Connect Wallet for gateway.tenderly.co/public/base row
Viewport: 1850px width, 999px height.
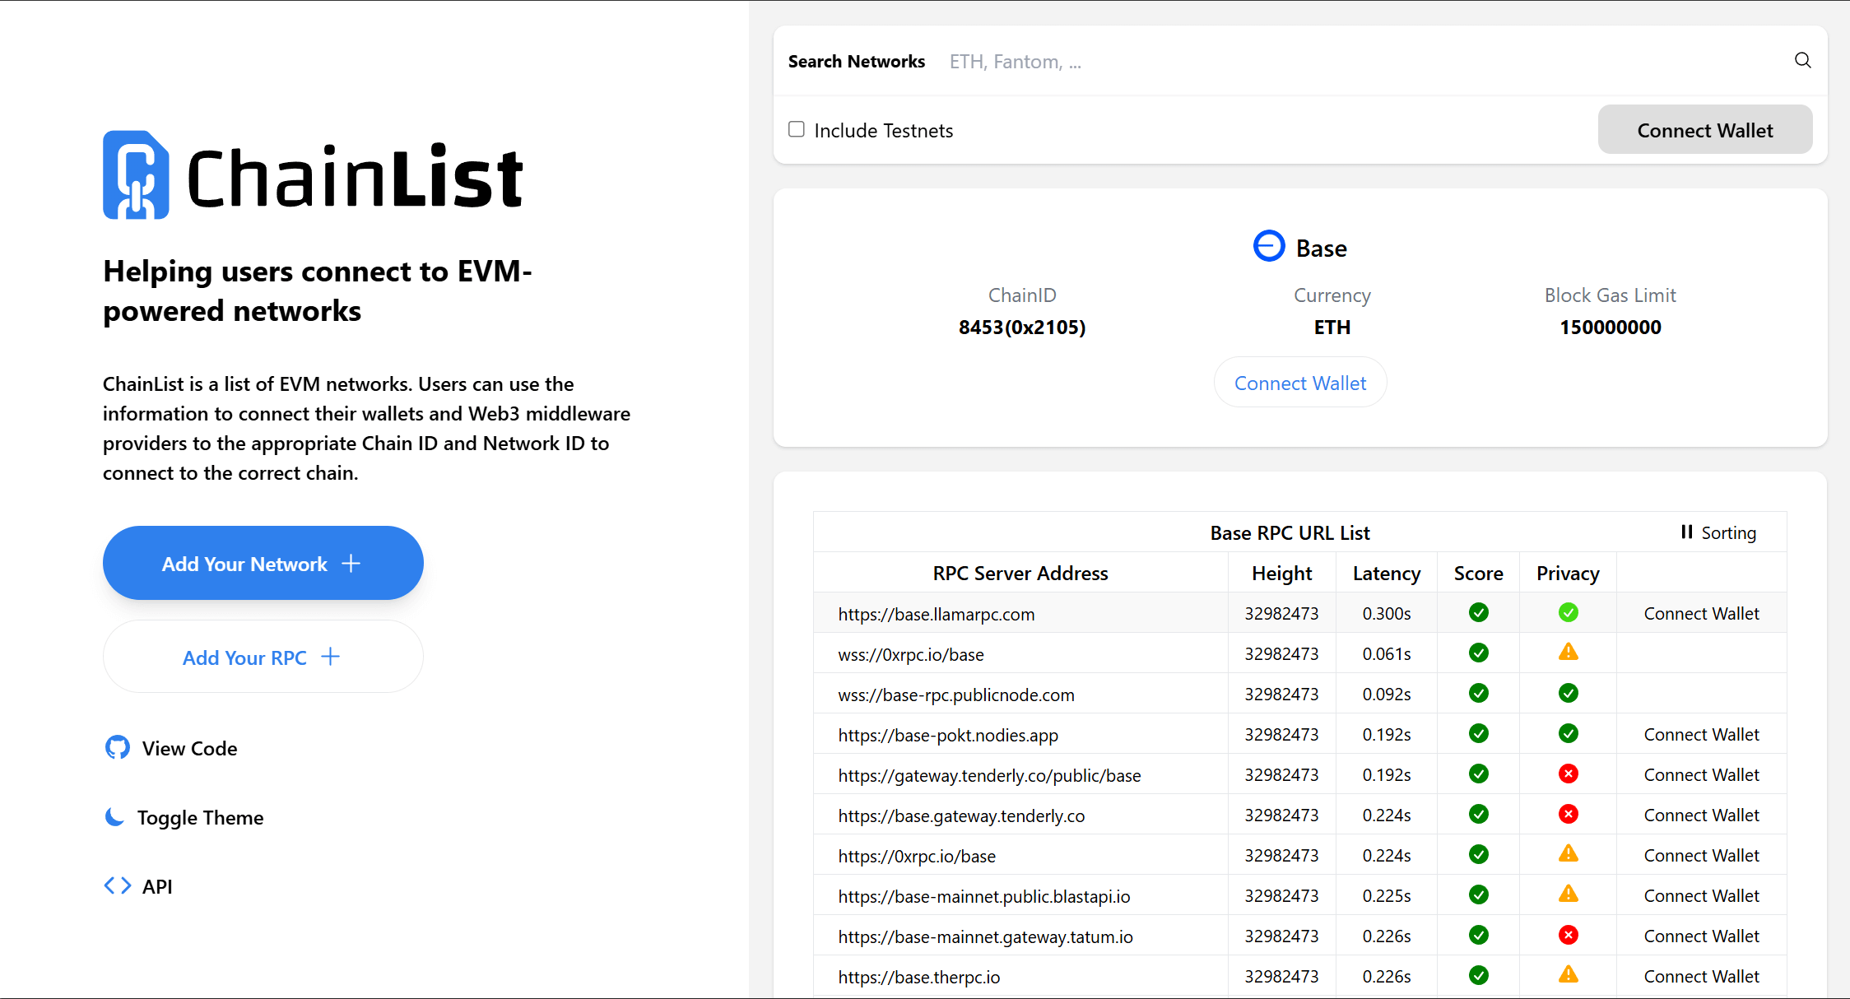(x=1701, y=774)
